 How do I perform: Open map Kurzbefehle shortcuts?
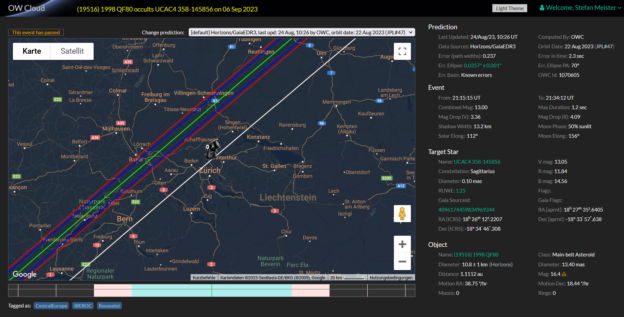click(x=204, y=278)
